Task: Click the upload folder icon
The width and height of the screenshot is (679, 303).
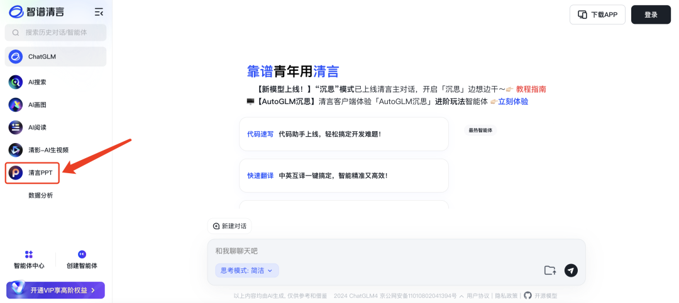Action: coord(550,270)
